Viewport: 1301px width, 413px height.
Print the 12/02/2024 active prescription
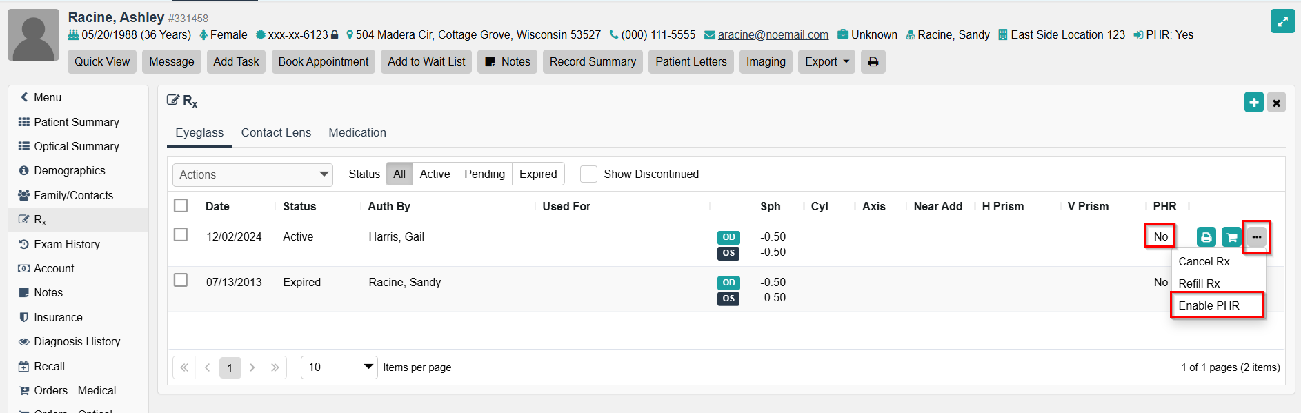pos(1206,237)
